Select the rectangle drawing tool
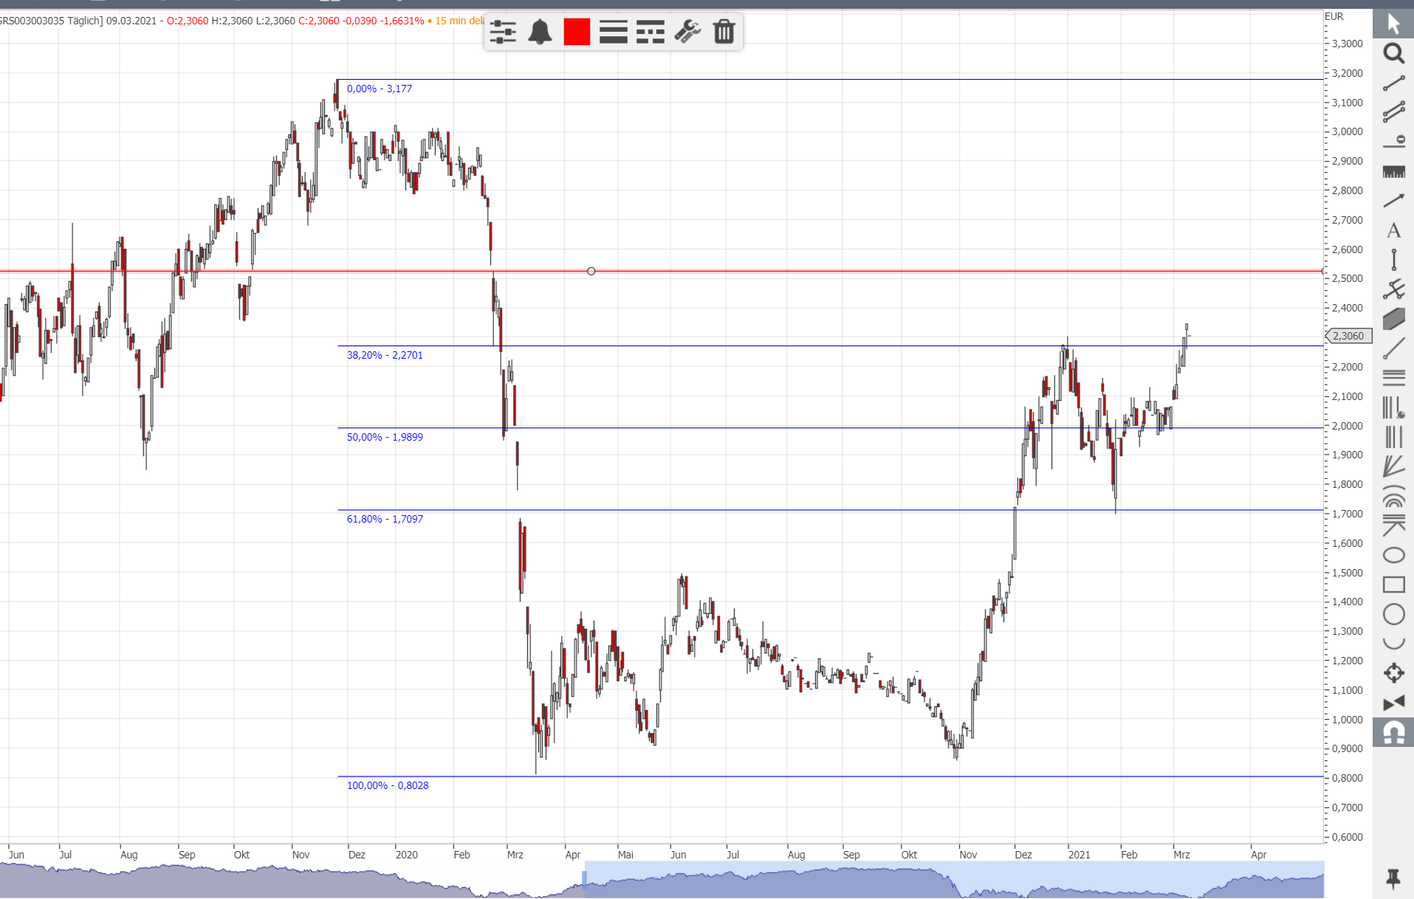The image size is (1414, 899). coord(1393,585)
